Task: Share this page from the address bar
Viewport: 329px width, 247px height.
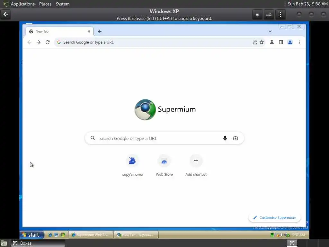Action: pyautogui.click(x=254, y=42)
